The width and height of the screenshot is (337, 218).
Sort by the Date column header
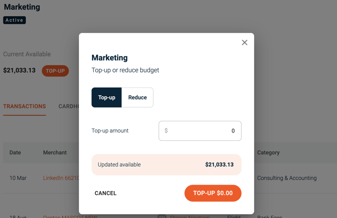click(x=15, y=153)
